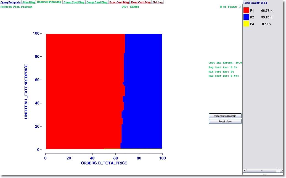Click the legend panel's horizontal scrollbar thumb
Screen dimensions: 286x178
coord(262,171)
